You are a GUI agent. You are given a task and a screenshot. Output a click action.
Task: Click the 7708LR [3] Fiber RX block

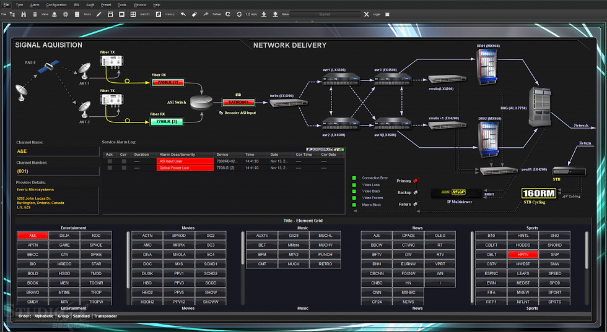(x=167, y=121)
